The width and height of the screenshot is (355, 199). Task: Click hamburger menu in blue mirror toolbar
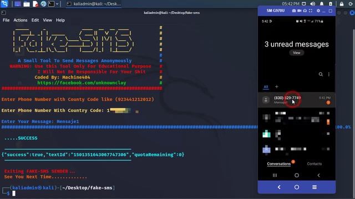(x=315, y=187)
